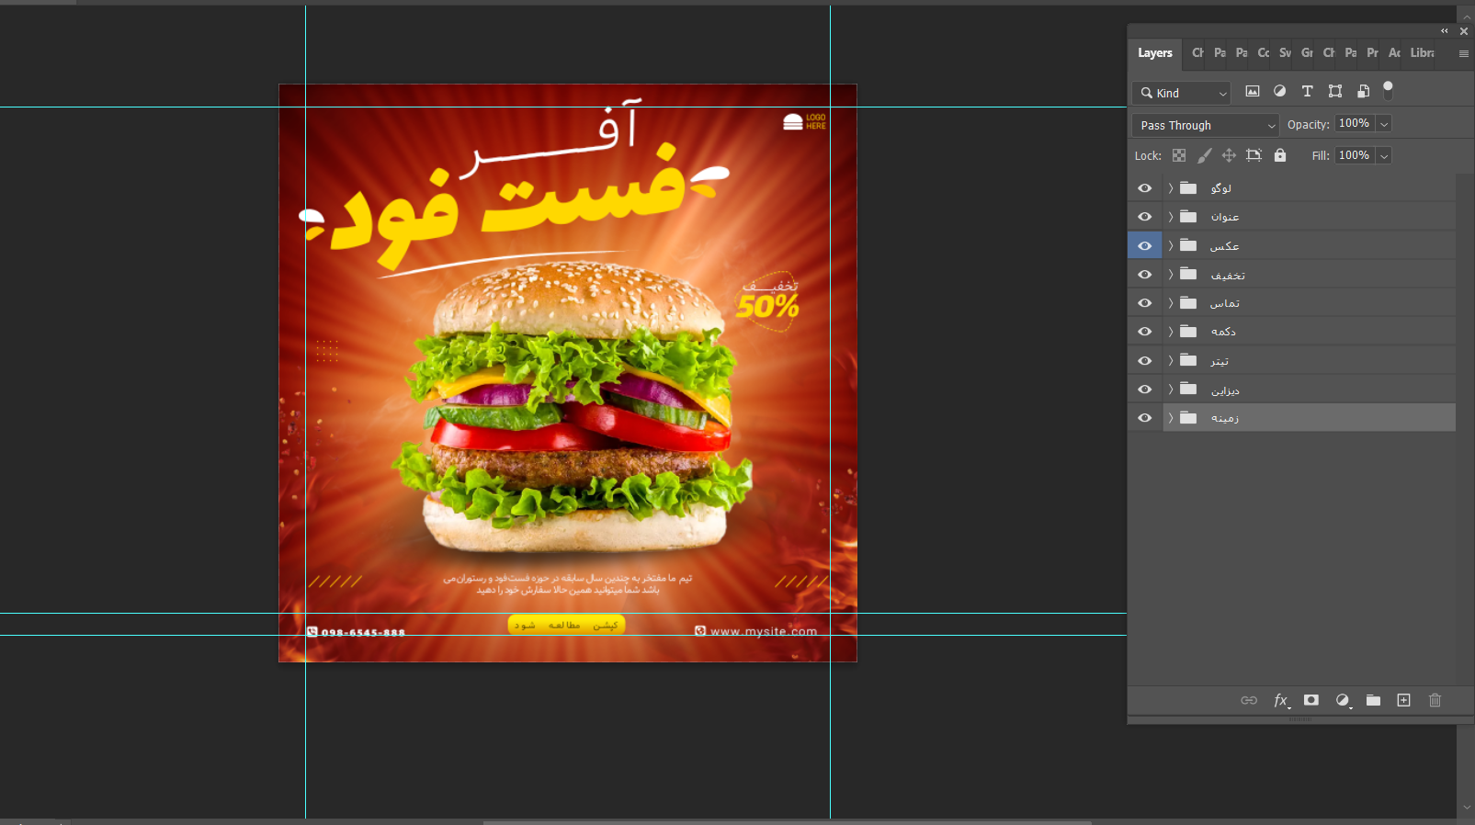
Task: Click the Fill percentage field
Action: [x=1354, y=155]
